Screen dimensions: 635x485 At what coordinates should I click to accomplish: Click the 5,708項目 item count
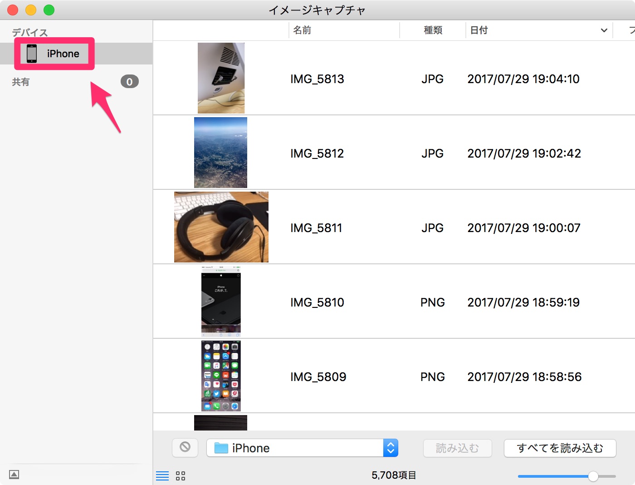point(394,475)
